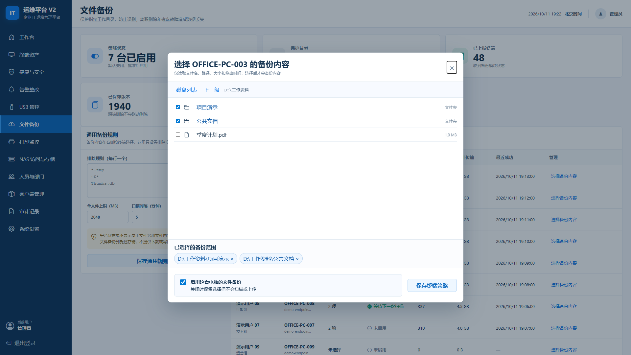Click 上一级 to go up a folder
631x355 pixels.
point(212,90)
